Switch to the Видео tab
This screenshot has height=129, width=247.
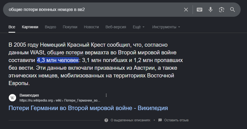click(x=51, y=27)
